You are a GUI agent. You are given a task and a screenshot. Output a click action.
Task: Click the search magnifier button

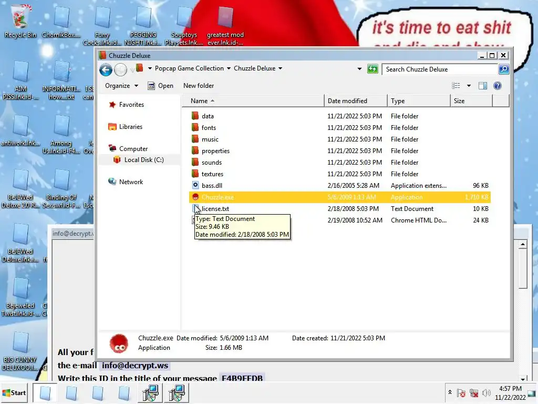[x=504, y=69]
